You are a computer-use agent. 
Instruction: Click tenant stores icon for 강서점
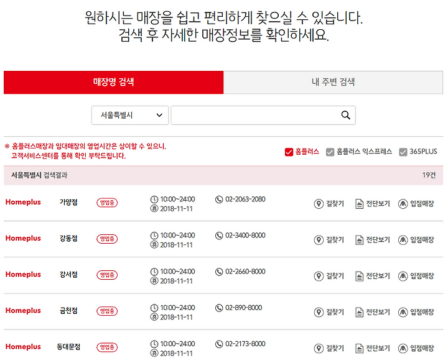pyautogui.click(x=403, y=276)
